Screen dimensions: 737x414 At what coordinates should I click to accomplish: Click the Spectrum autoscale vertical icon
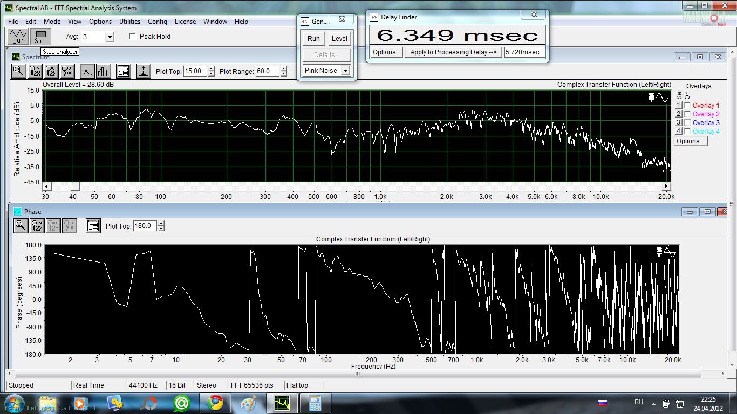coord(143,71)
